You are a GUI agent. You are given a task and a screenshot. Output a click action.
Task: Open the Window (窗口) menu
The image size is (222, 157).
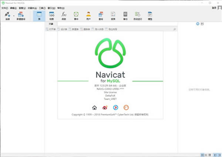pyautogui.click(x=51, y=8)
